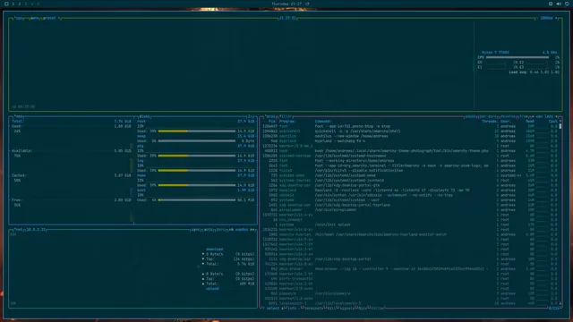Click the process list scrollbar thumb

point(560,126)
